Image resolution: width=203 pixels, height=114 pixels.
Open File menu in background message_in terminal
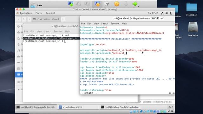[26, 32]
